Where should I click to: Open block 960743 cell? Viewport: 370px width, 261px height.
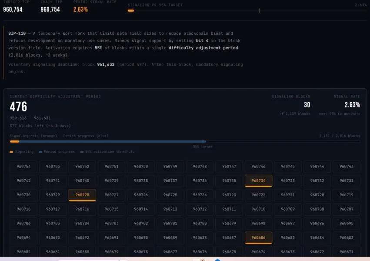[347, 166]
